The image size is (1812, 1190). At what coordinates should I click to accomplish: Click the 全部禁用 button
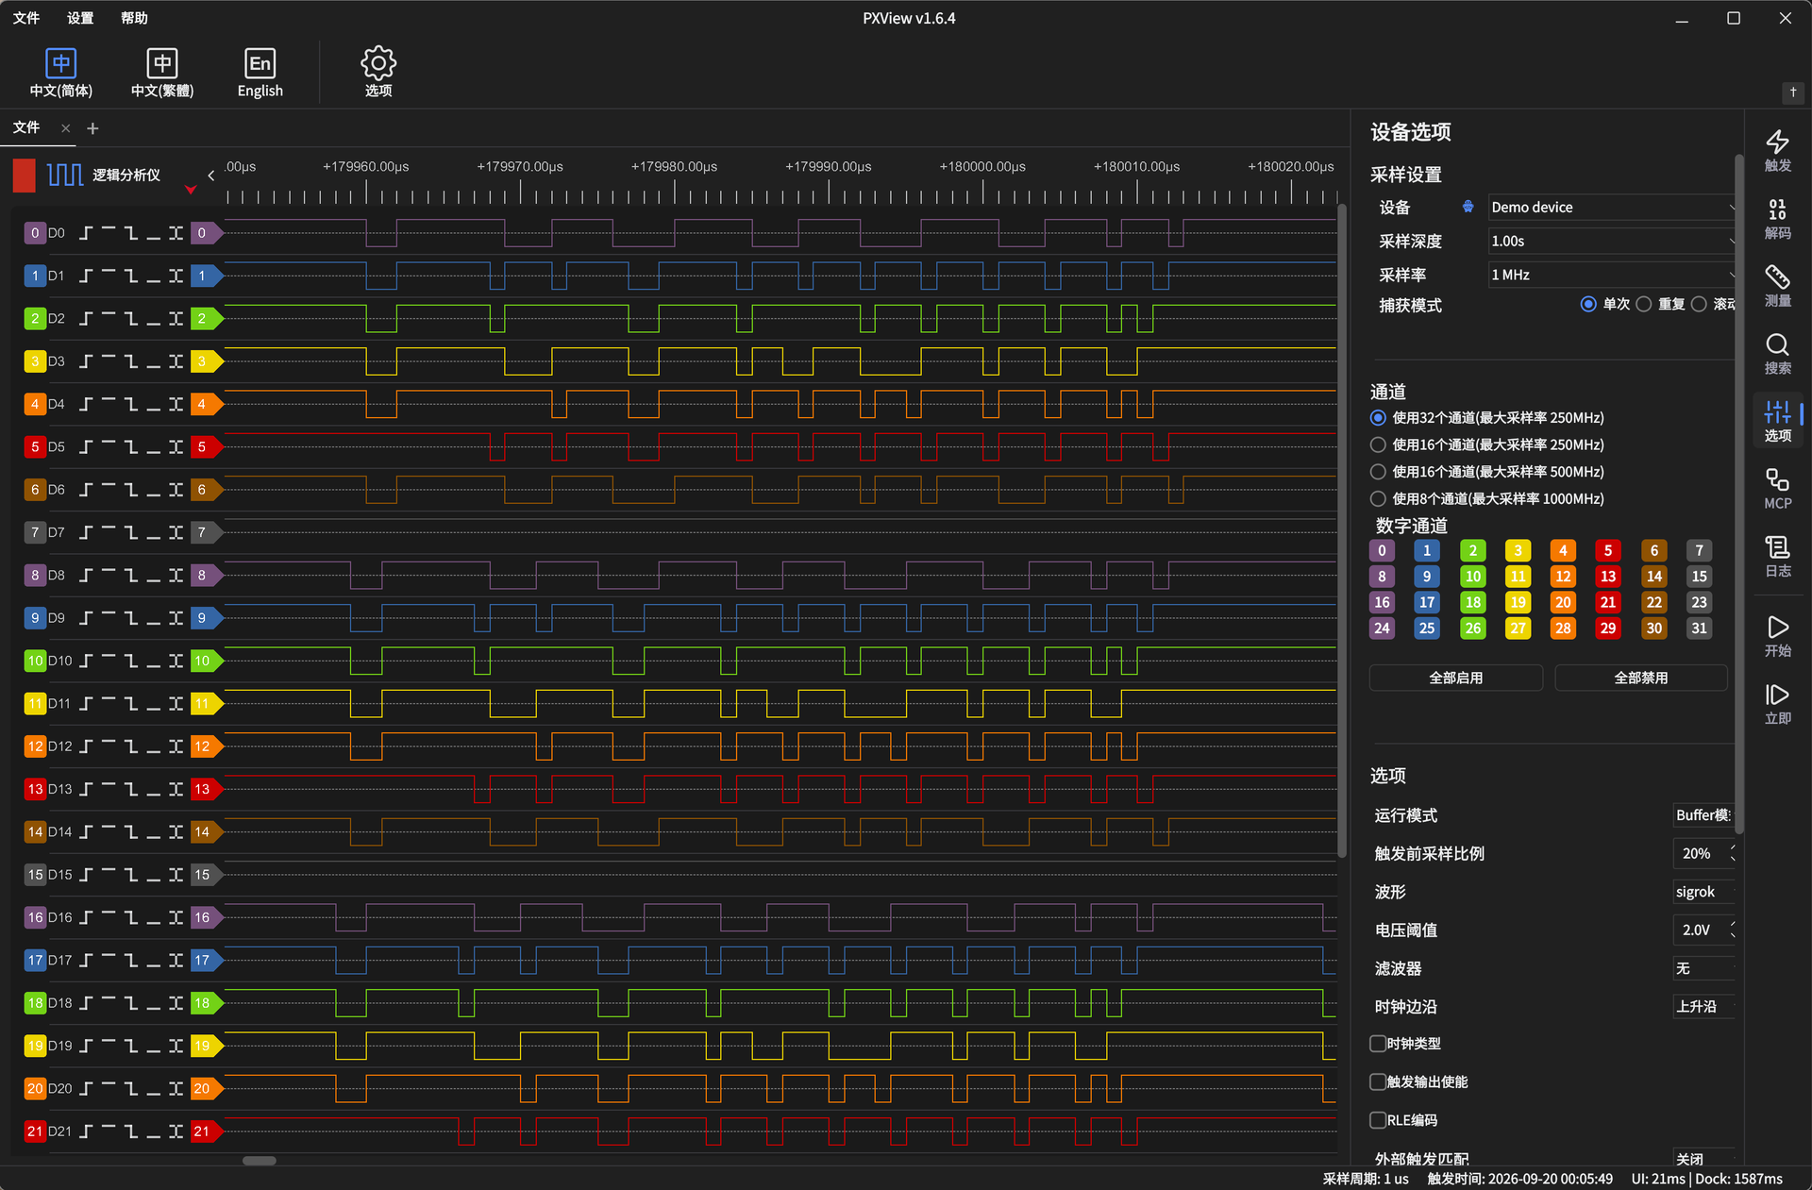[1641, 678]
